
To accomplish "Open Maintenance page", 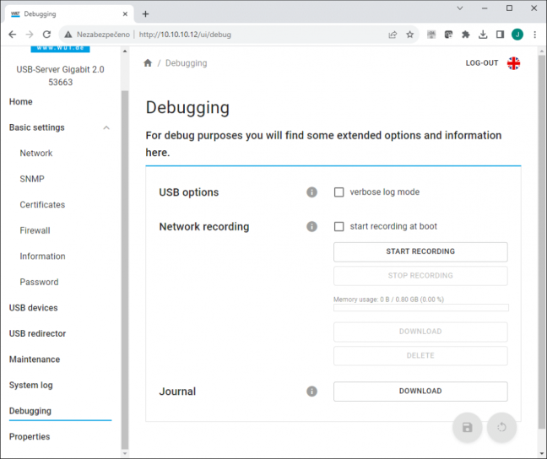I will (35, 359).
